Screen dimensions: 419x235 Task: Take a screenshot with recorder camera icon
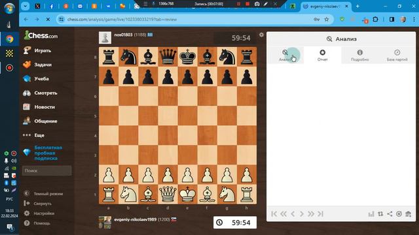pos(257,4)
